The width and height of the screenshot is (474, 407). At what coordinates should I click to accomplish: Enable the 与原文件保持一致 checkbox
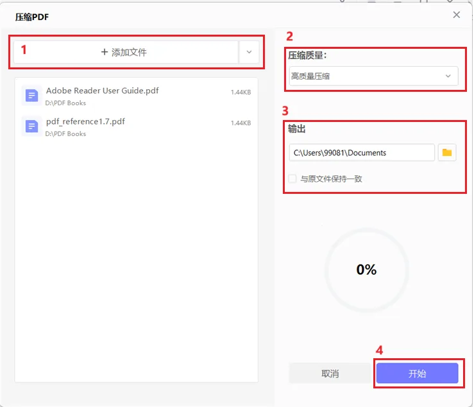[292, 178]
